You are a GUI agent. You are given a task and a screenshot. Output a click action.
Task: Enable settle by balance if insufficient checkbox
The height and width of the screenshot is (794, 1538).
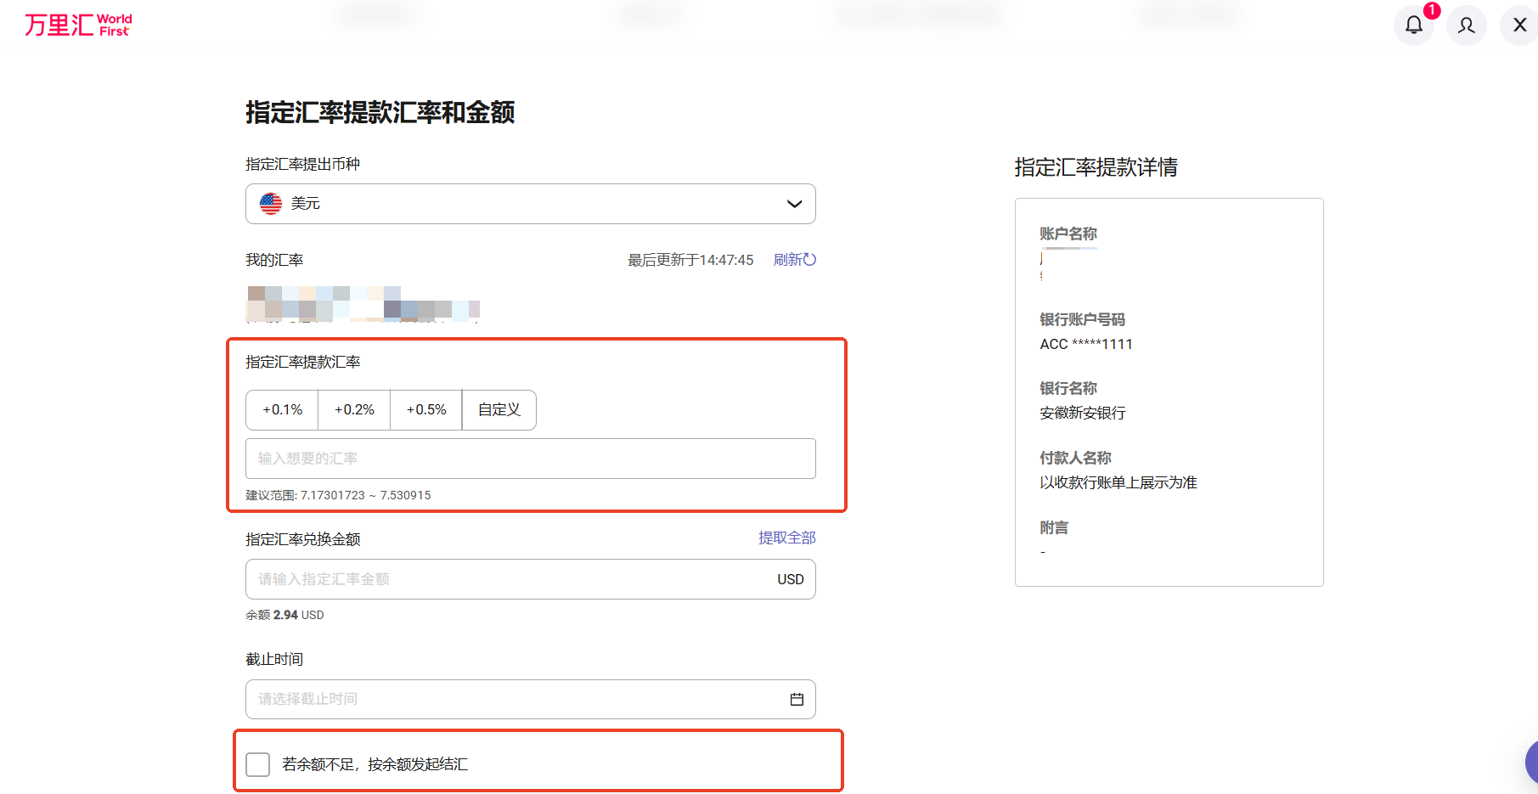pos(257,764)
